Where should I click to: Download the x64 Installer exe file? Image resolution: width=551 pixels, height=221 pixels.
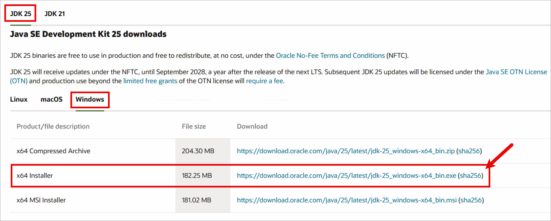pos(346,176)
